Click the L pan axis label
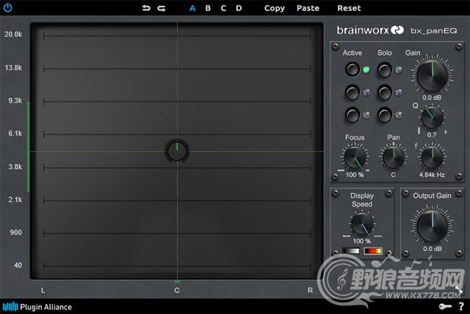Image resolution: width=470 pixels, height=314 pixels. [43, 290]
